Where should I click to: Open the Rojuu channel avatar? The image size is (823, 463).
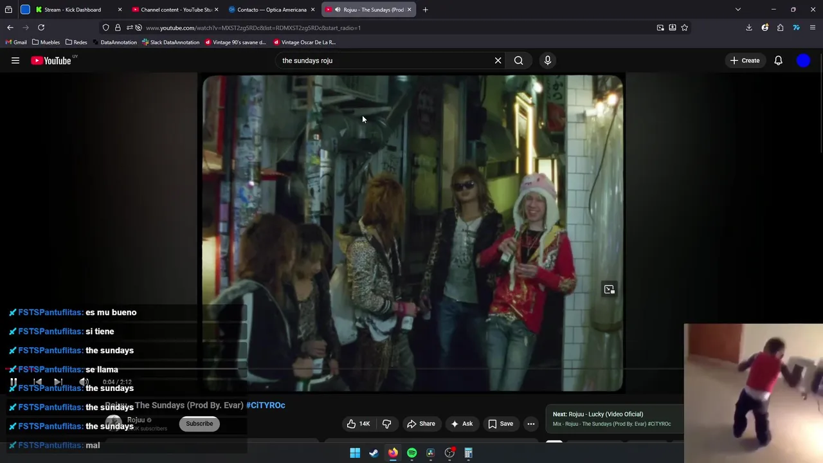click(113, 423)
